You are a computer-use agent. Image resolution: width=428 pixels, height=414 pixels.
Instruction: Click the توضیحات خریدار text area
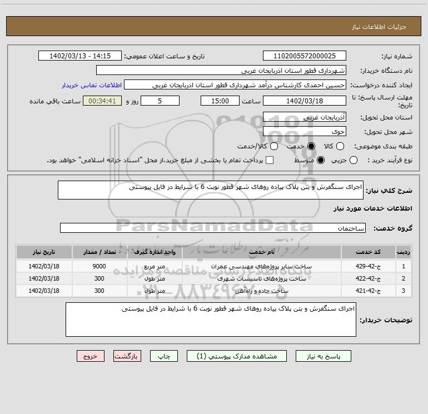(211, 320)
